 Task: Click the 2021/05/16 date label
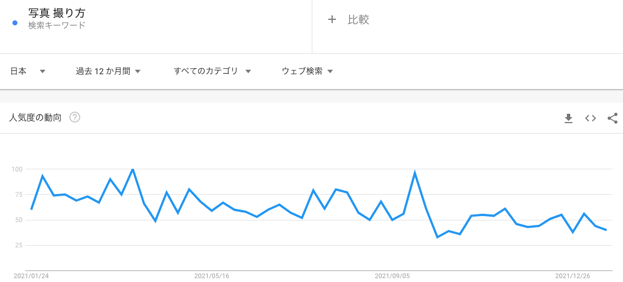[212, 276]
